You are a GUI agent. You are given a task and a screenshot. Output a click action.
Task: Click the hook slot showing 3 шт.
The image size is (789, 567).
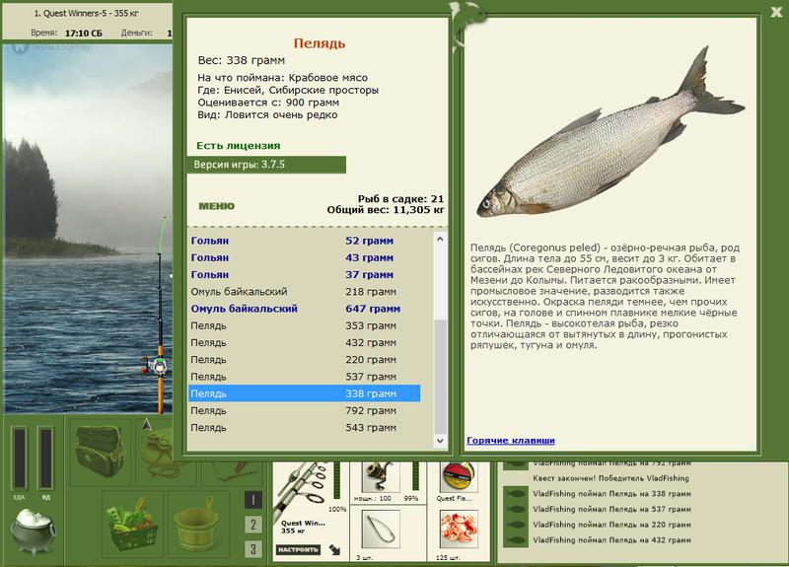pyautogui.click(x=380, y=530)
